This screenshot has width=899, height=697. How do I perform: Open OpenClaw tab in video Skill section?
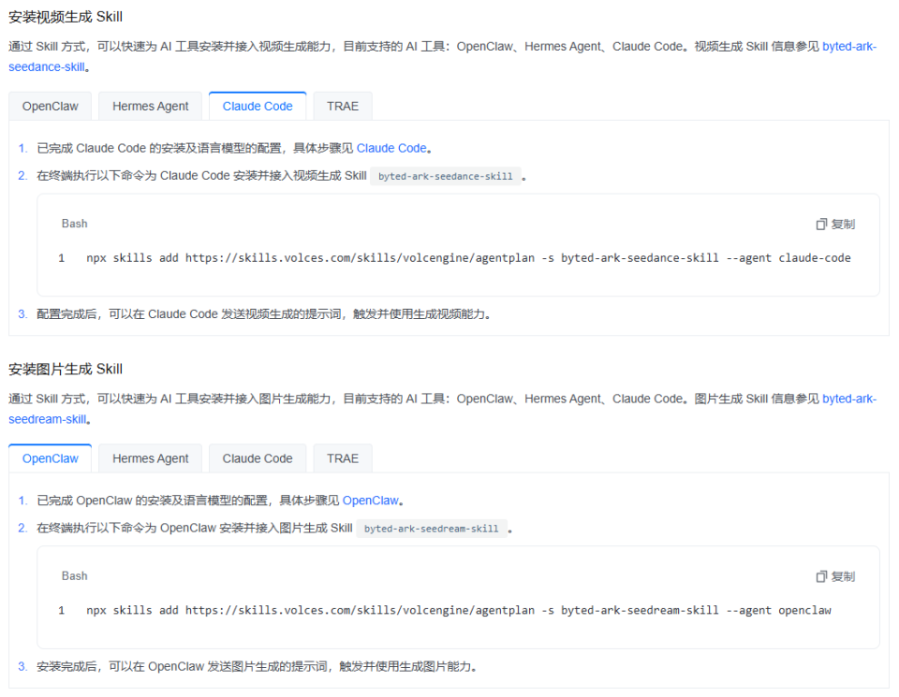pos(50,107)
